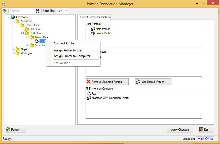This screenshot has height=144, width=220.
Task: Select Assign Printer to Computer menu entry
Action: [72, 56]
